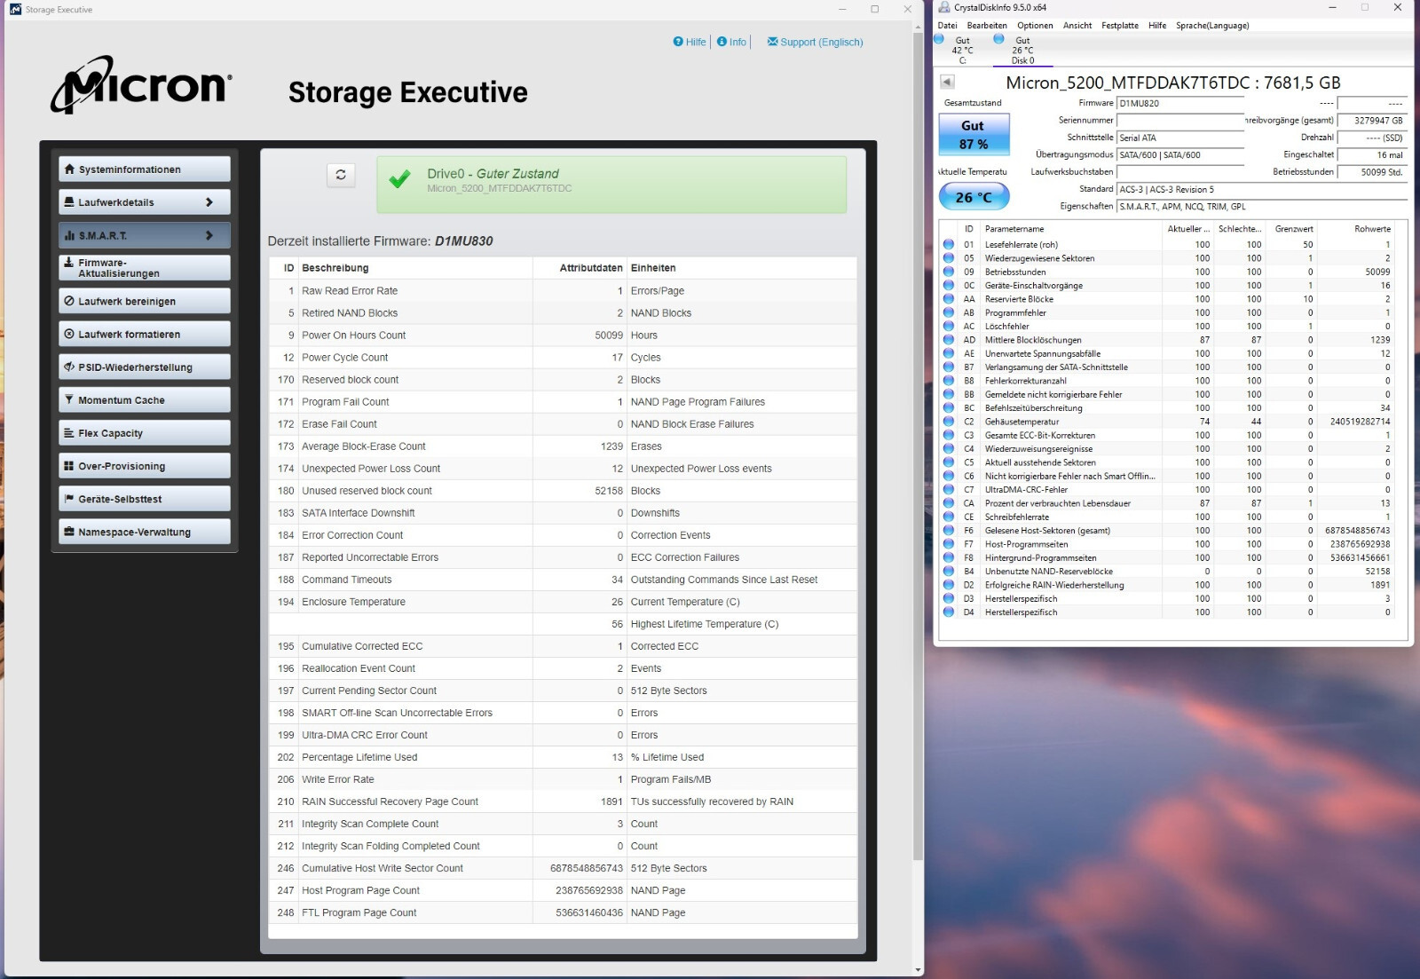Open Over-Provisioning settings
Viewport: 1420px width, 979px height.
click(x=145, y=466)
